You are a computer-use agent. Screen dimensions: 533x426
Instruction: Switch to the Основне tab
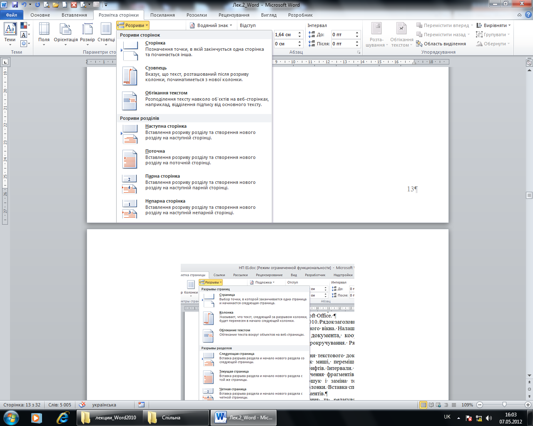40,15
